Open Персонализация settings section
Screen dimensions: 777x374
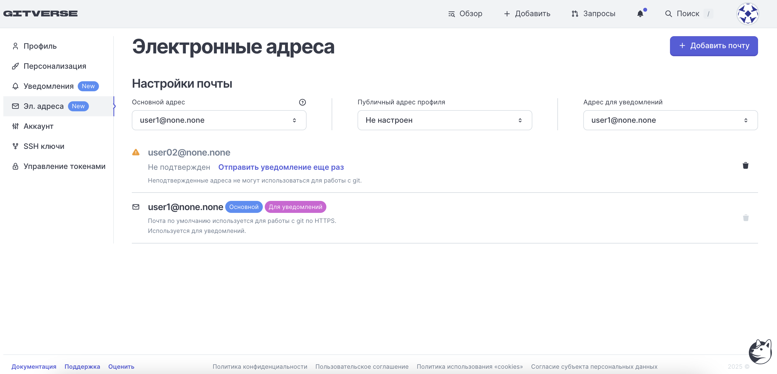59,66
